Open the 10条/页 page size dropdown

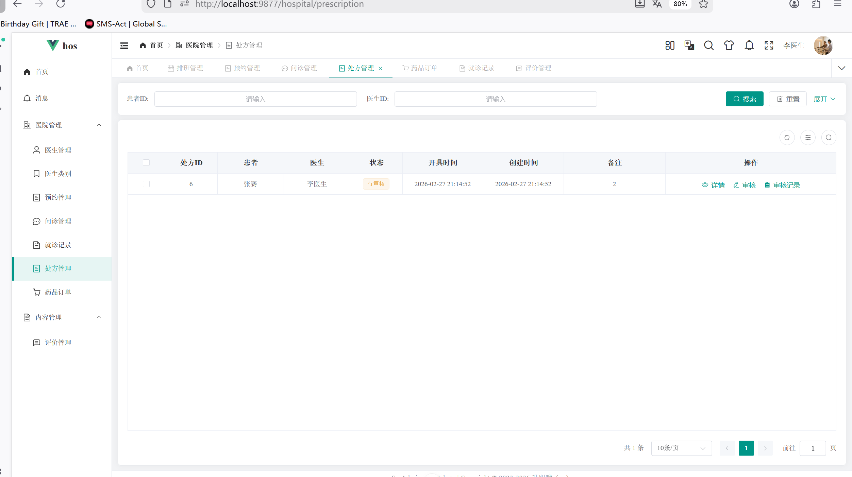point(681,448)
